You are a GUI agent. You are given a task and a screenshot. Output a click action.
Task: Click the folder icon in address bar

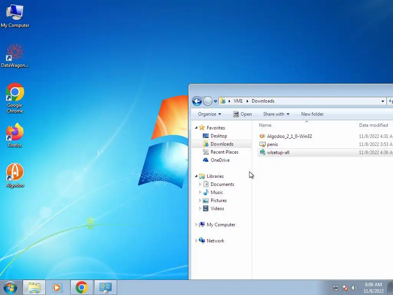(x=222, y=101)
